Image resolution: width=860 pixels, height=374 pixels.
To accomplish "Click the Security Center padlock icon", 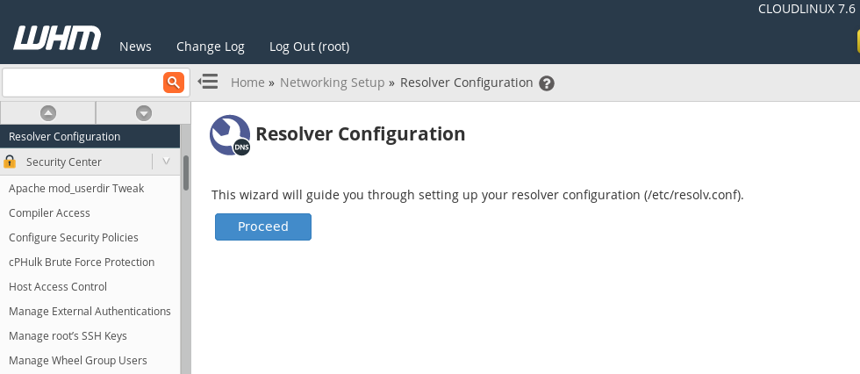I will [x=10, y=162].
